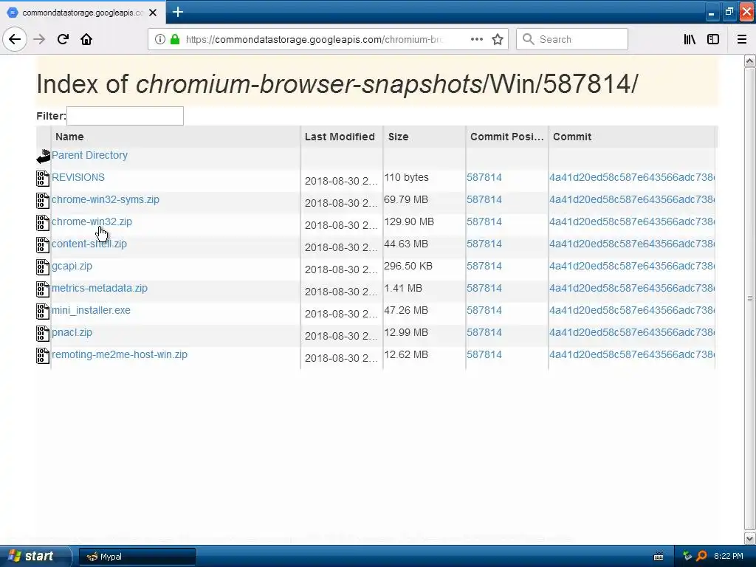Click the Filter text field
Screen dimensions: 756x567
point(125,116)
